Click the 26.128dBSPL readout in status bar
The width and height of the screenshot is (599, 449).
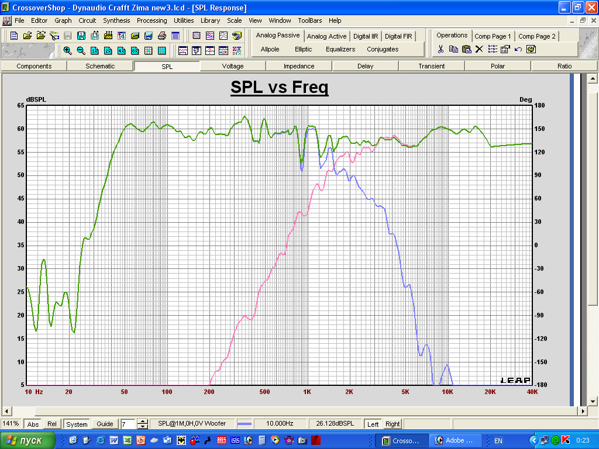coord(335,424)
